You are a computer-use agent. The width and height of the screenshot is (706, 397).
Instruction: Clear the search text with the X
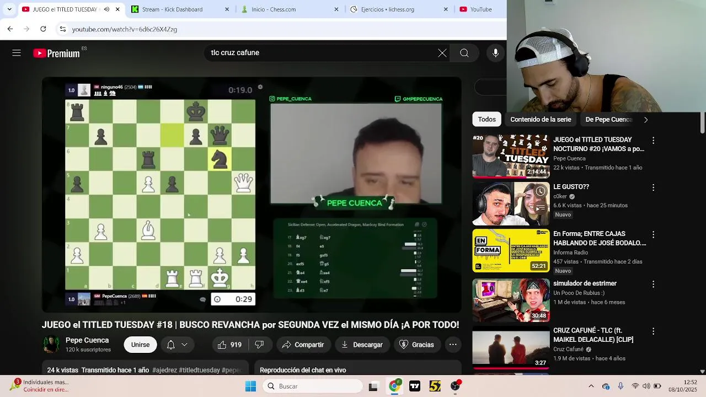point(442,53)
